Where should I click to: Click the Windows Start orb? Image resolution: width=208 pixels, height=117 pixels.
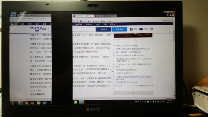[x=13, y=103]
